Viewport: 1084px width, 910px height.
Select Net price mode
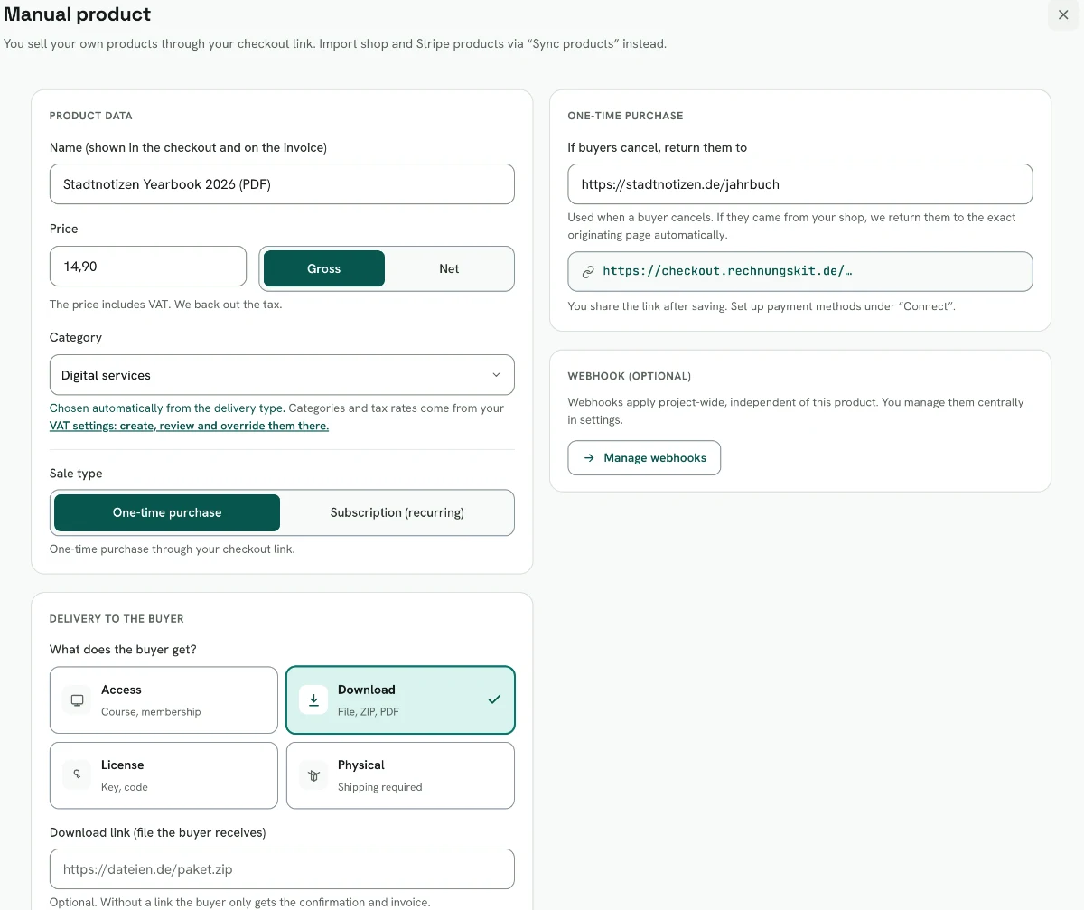pos(449,268)
